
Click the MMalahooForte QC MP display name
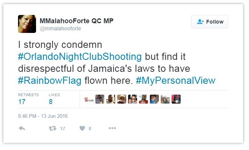(77, 21)
